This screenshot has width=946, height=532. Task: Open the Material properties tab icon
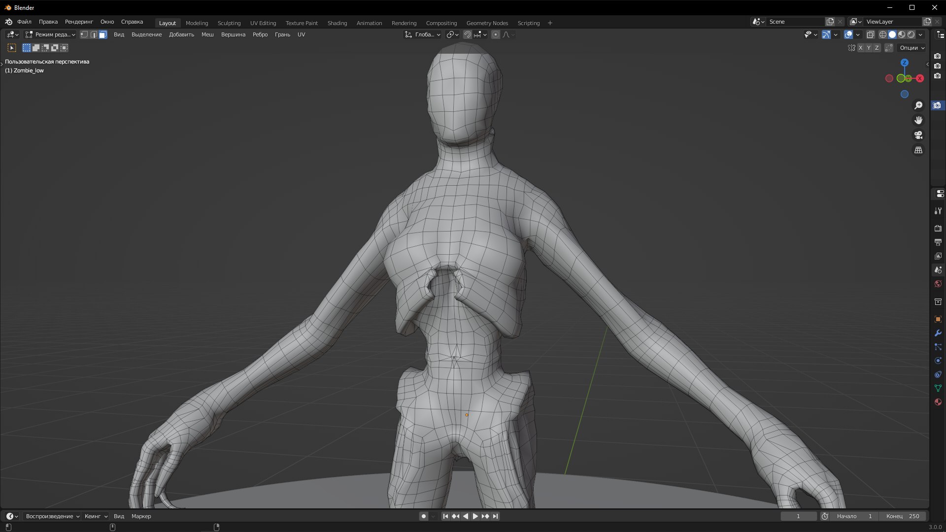tap(938, 402)
